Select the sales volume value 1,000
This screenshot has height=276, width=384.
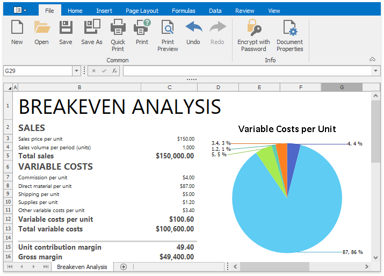click(x=189, y=148)
